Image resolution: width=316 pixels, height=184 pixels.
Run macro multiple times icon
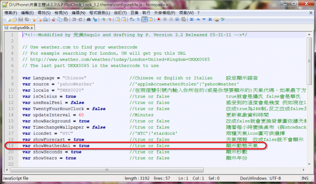pyautogui.click(x=177, y=20)
